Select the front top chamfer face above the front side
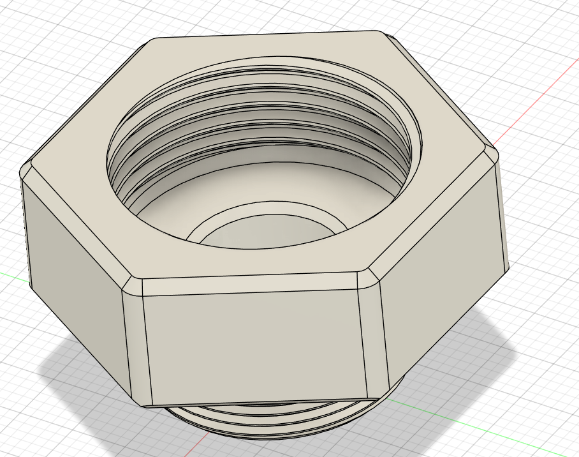 pos(249,284)
